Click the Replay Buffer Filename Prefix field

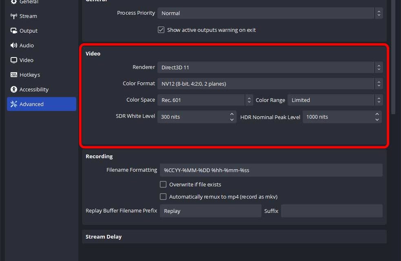pos(210,211)
